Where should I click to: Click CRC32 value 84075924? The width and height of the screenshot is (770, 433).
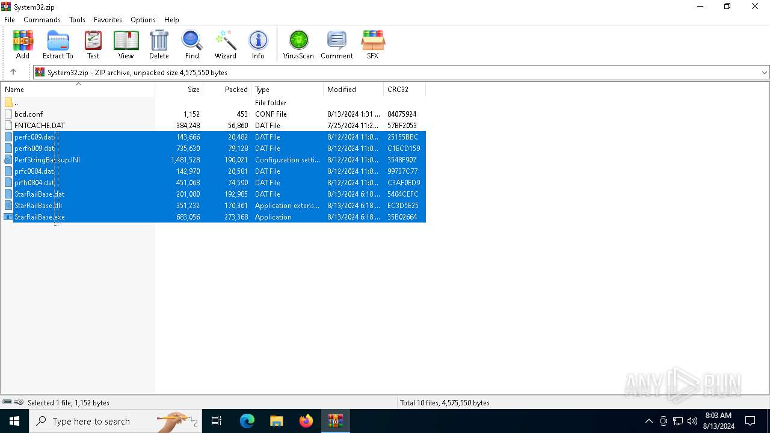(402, 114)
